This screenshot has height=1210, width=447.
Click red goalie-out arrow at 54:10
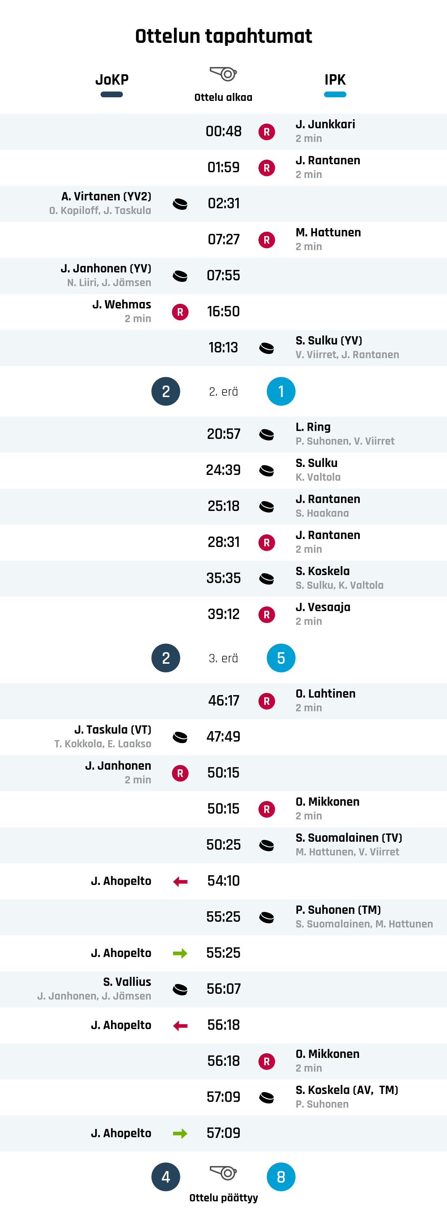180,882
